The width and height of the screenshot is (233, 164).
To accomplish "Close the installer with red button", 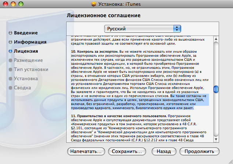I will pos(5,4).
